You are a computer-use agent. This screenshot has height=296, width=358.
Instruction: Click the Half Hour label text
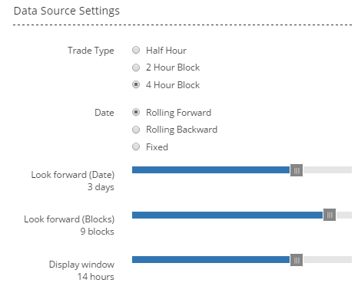coord(166,51)
